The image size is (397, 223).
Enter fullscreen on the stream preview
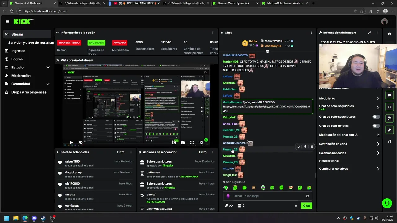[192, 142]
